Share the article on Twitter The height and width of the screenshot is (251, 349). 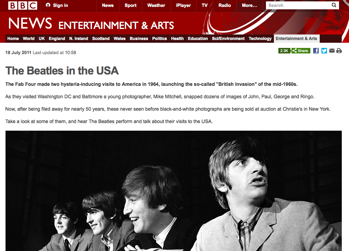click(x=324, y=51)
